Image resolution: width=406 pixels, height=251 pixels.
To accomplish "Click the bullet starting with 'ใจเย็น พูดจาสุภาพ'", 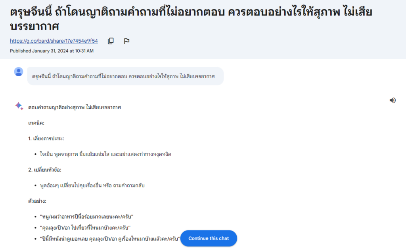I will [105, 154].
